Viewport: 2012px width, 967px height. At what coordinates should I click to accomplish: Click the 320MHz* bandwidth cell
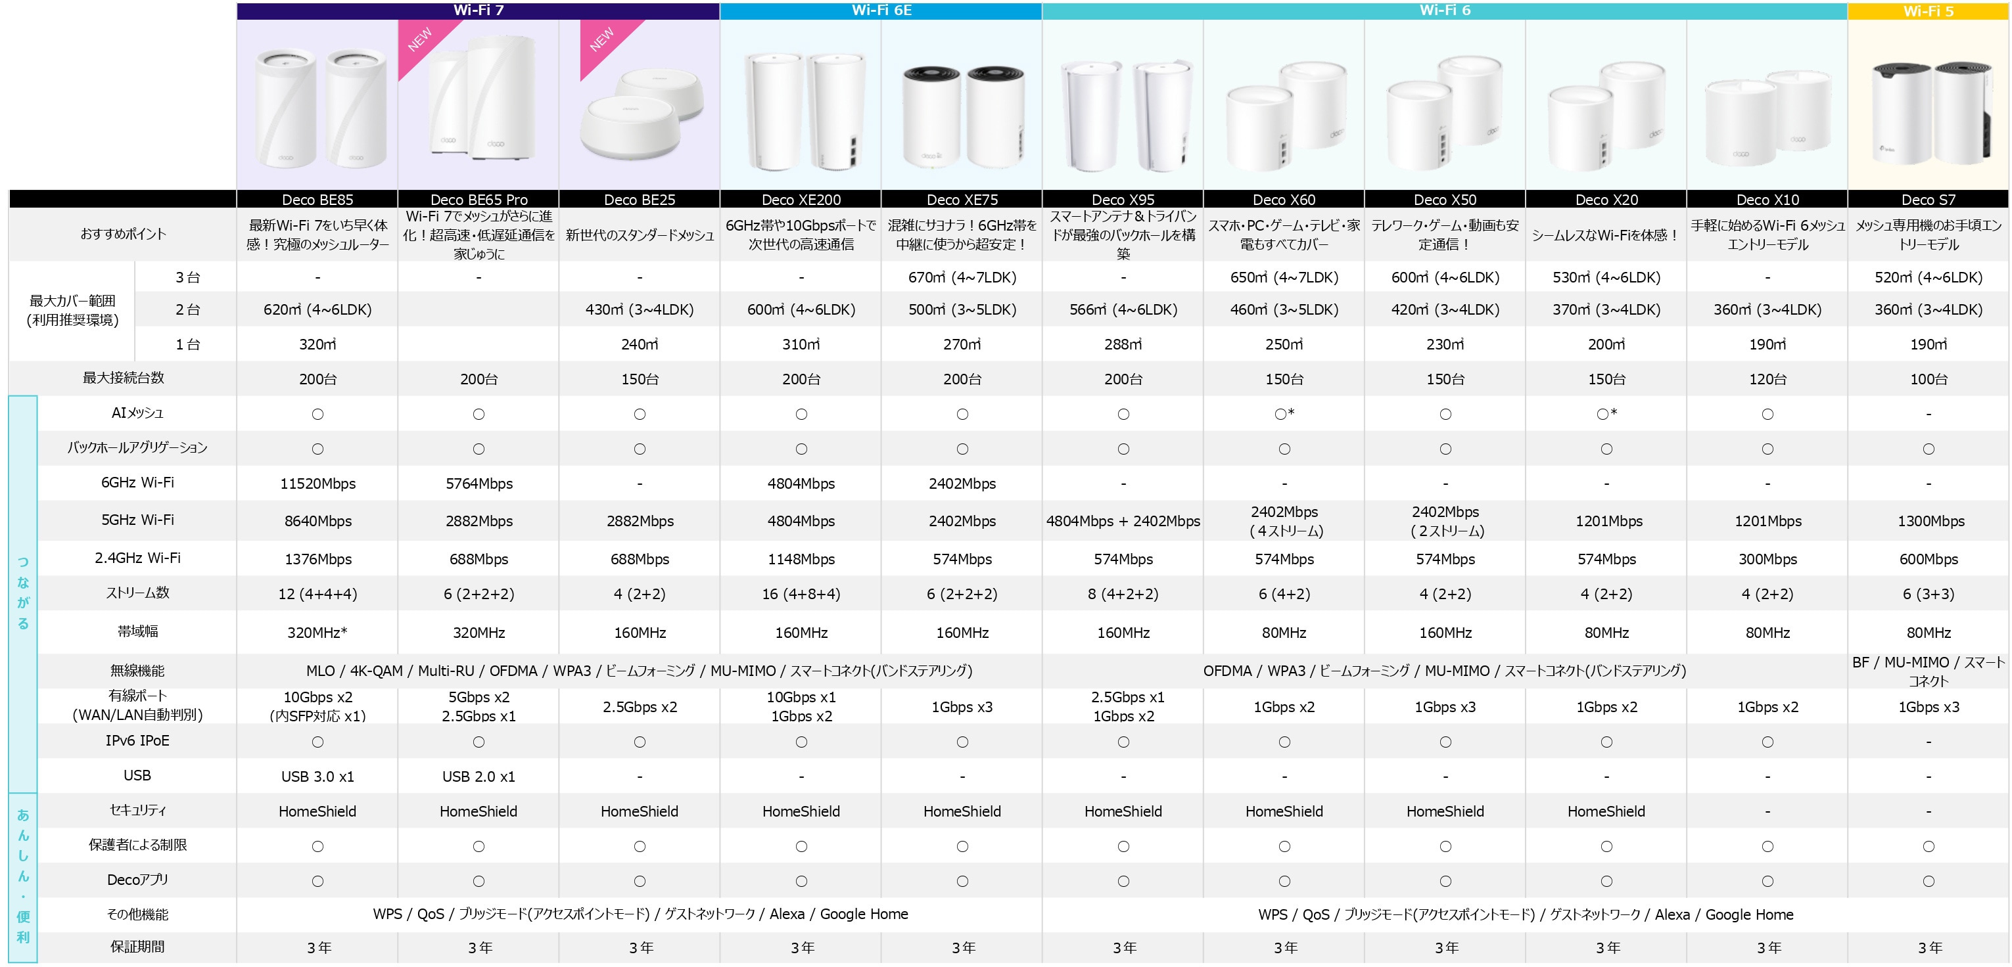317,633
